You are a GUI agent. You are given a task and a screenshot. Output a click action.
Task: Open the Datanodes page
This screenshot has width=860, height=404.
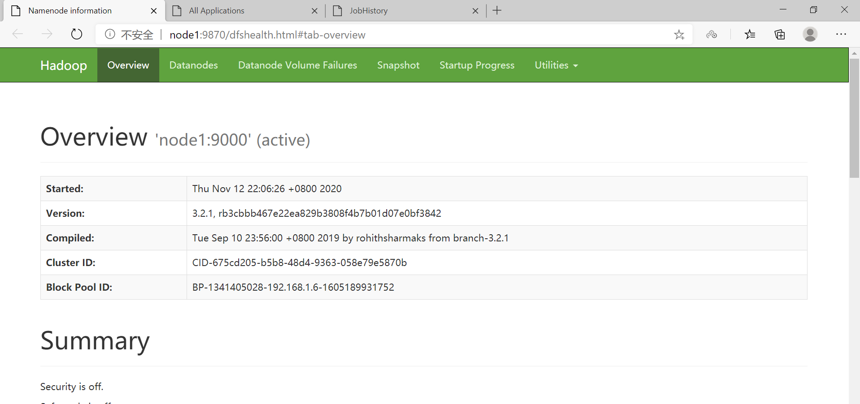coord(194,65)
